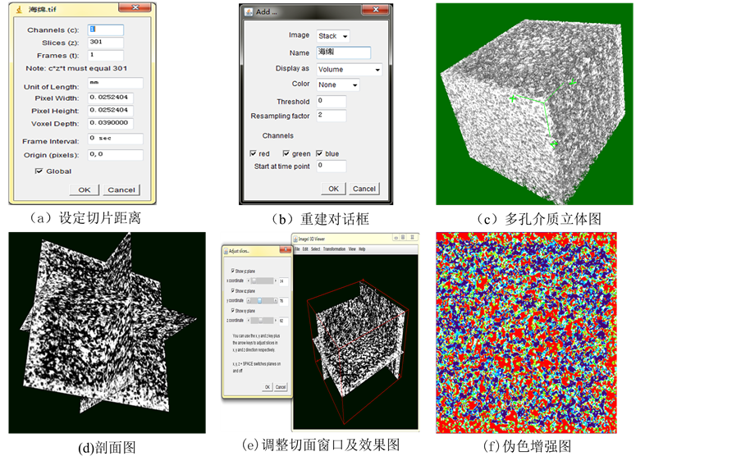Disable the blue channel checkbox
Viewport: 741px width, 456px height.
pos(319,153)
